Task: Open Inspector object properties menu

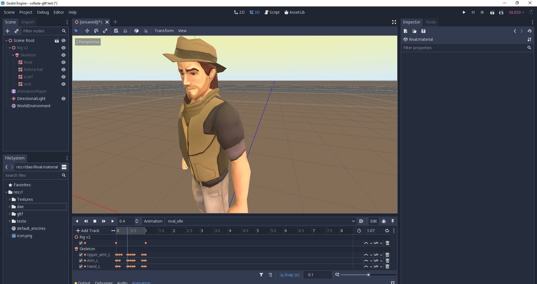Action: (529, 39)
